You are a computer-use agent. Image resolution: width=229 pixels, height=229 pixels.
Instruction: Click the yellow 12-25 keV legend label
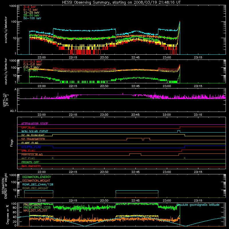point(31,13)
